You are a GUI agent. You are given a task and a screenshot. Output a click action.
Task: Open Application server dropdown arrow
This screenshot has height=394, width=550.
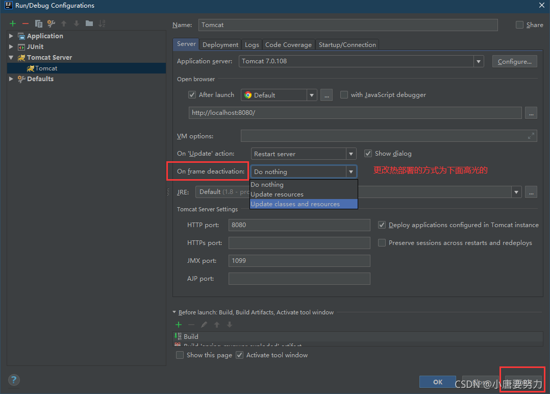(x=479, y=61)
